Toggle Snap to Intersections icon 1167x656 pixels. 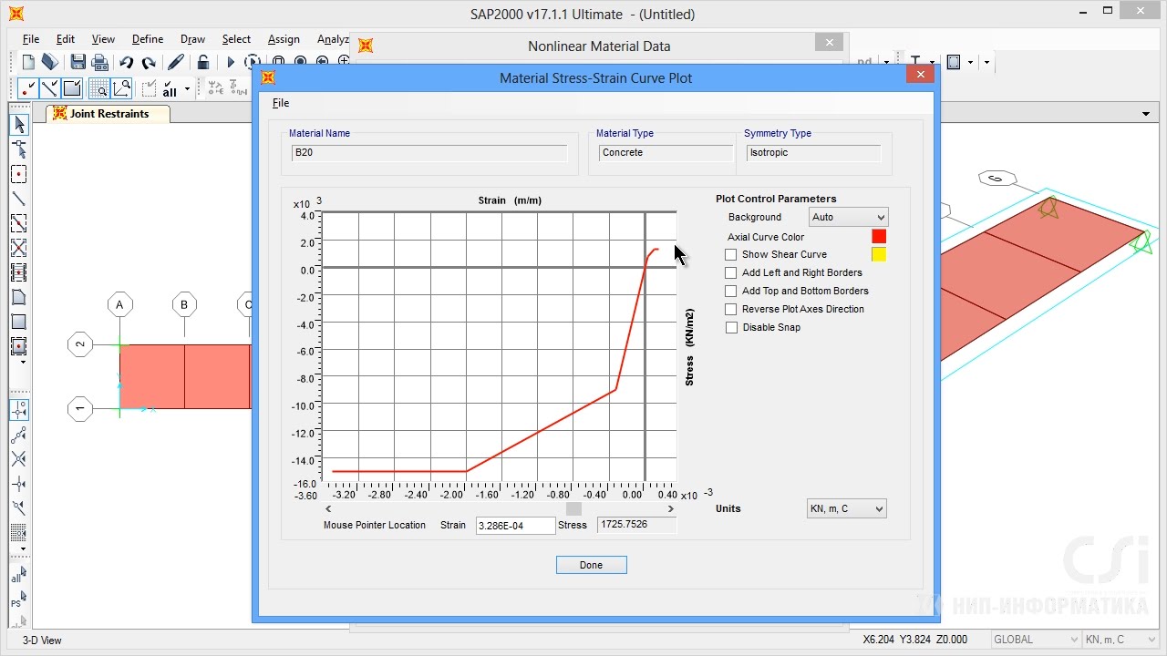[x=19, y=459]
